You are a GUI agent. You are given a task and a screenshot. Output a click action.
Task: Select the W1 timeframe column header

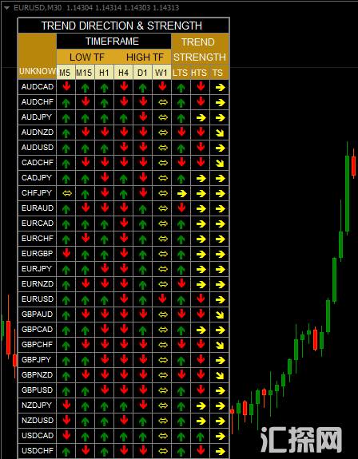tap(161, 72)
